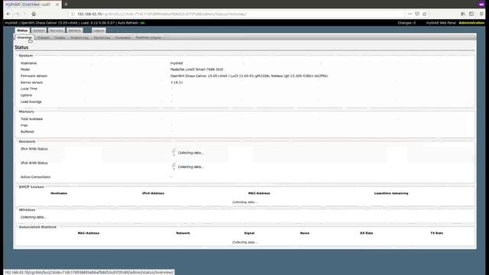Open the Realtime Graphs sub-tab
Screen dimensions: 489x275
[148, 37]
